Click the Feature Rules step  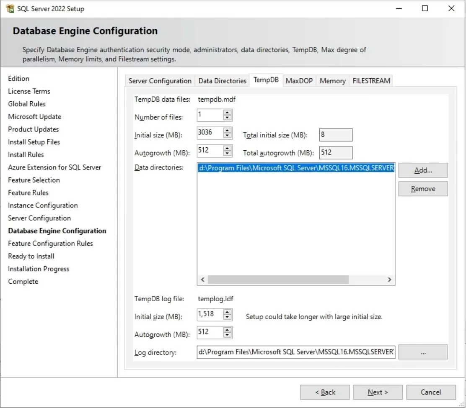tap(28, 193)
